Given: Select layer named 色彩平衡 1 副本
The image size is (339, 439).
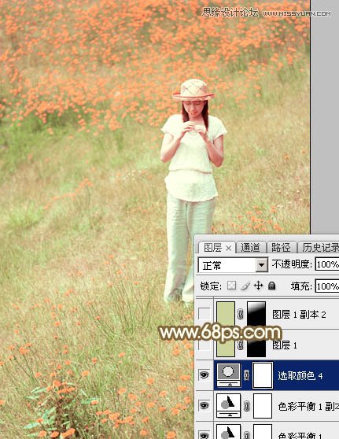Looking at the screenshot, I should (308, 406).
